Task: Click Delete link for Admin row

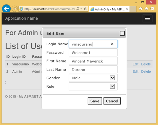Action: tap(146, 72)
